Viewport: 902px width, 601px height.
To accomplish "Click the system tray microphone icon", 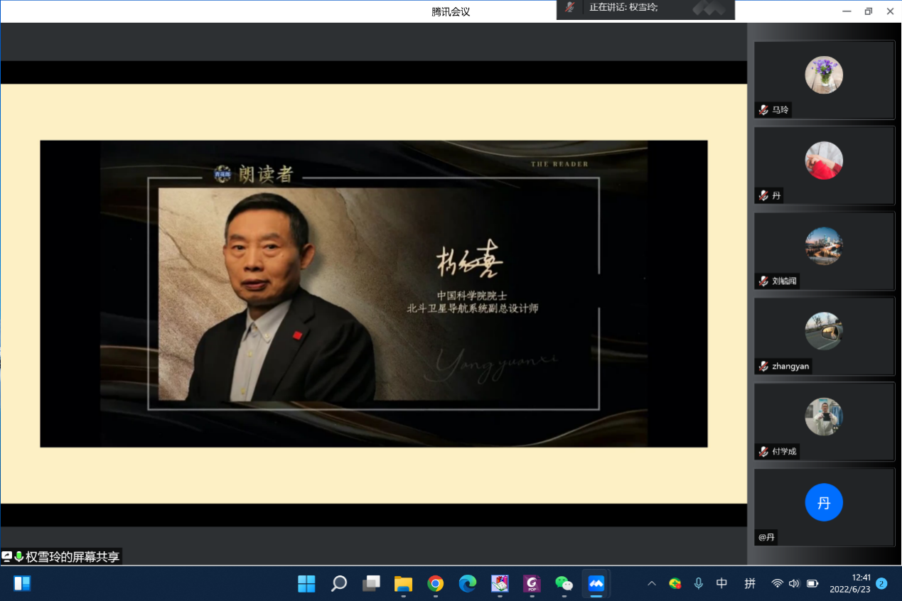I will [698, 583].
